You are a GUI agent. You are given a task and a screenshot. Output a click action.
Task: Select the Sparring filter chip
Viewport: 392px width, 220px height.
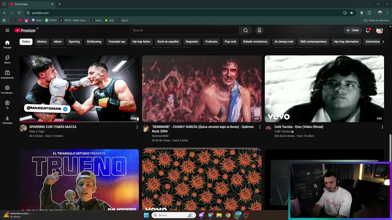pyautogui.click(x=74, y=42)
